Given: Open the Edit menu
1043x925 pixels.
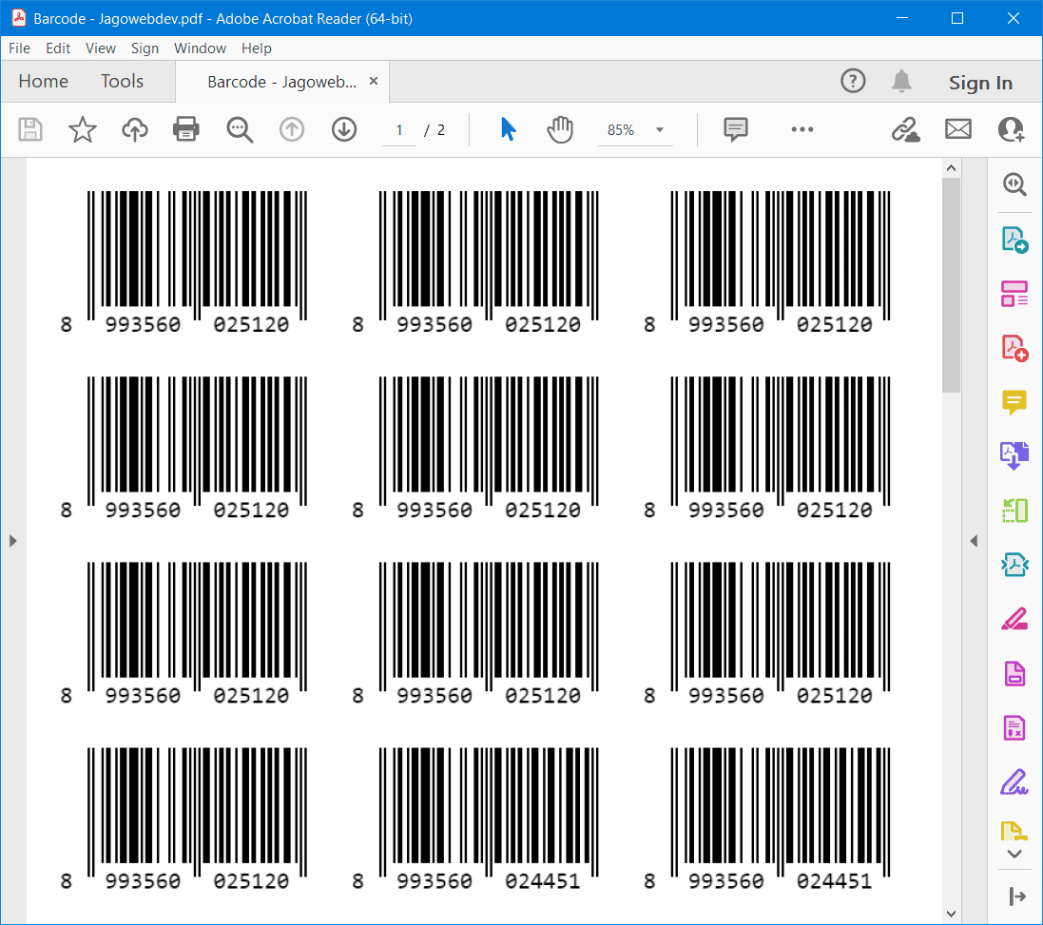Looking at the screenshot, I should pyautogui.click(x=58, y=48).
